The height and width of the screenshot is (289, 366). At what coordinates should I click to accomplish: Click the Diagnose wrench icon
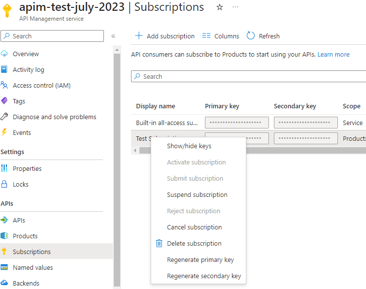[4, 117]
